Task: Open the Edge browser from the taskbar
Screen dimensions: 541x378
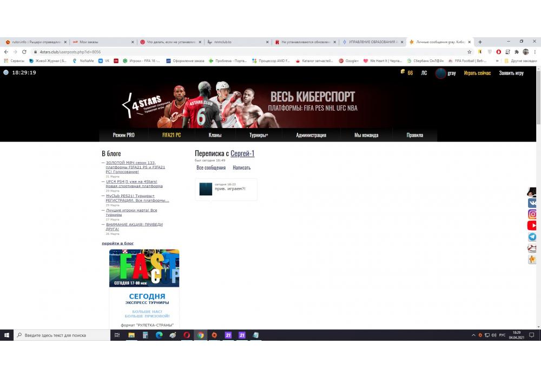Action: coord(159,335)
